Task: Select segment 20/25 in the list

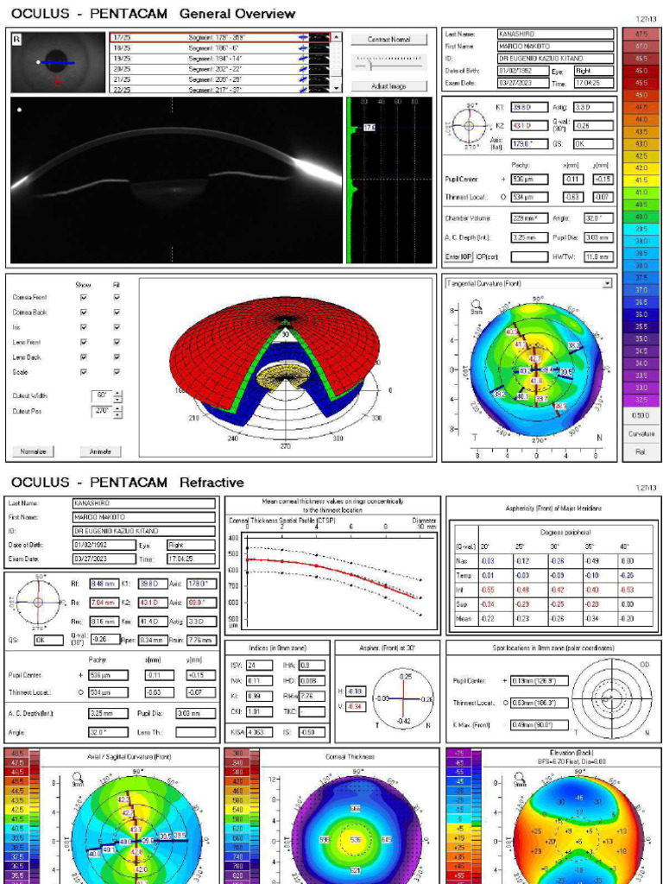Action: tap(220, 68)
